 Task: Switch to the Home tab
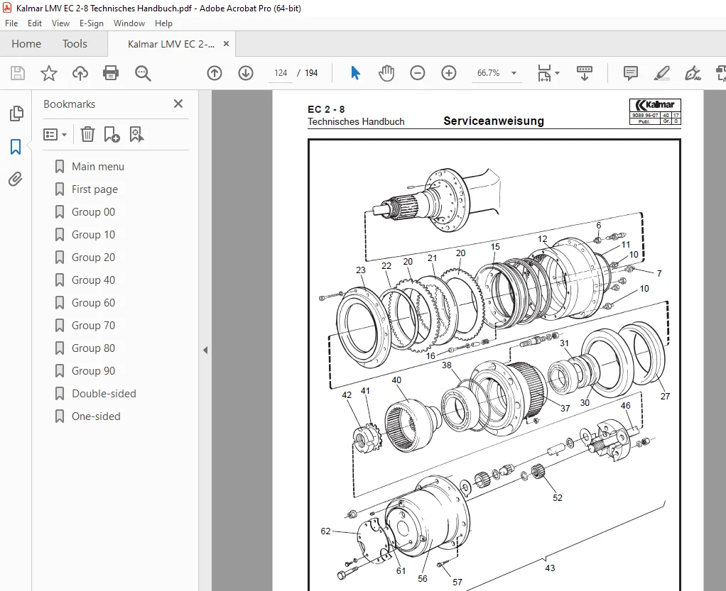[26, 44]
